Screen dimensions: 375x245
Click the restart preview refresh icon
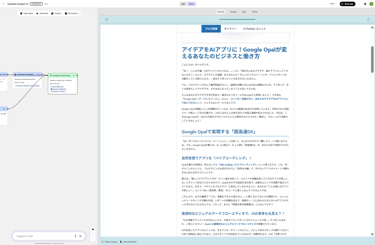tap(368, 19)
